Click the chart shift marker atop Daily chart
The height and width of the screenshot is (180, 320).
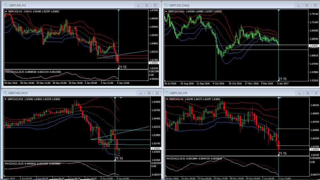[279, 10]
